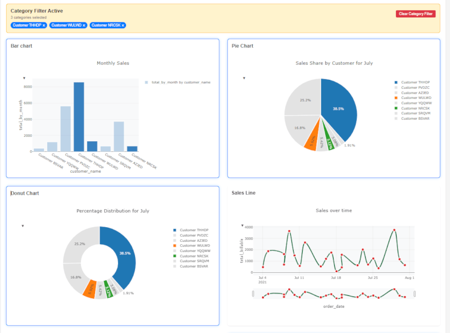Open the Donut Chart dropdown arrow
This screenshot has width=450, height=333.
(x=23, y=226)
